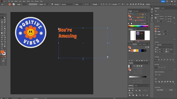Open font style dropdown in Properties panel
Screen dimensions: 177x99
pyautogui.click(x=174, y=47)
